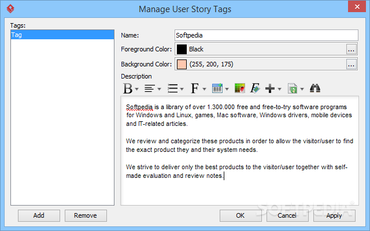The width and height of the screenshot is (370, 231).
Task: Click the plus insert icon
Action: coord(270,88)
